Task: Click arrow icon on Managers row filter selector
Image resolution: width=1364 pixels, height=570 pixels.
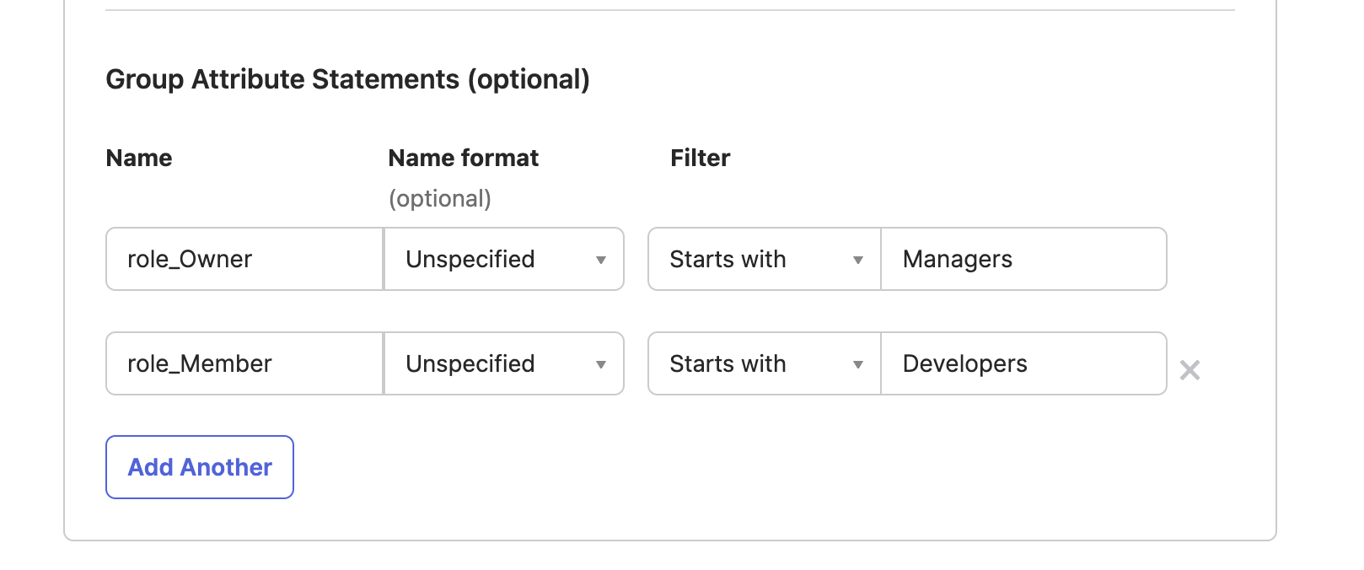Action: (x=858, y=260)
